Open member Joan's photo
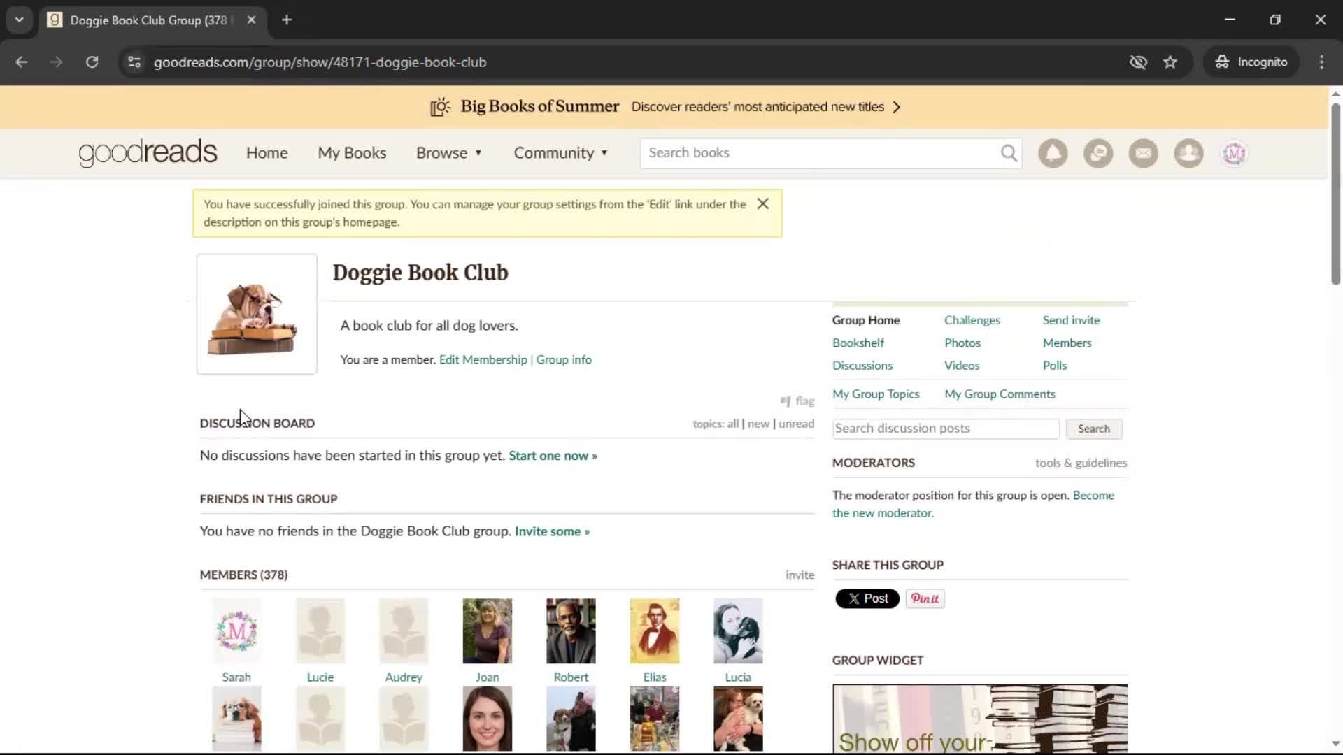 click(487, 631)
